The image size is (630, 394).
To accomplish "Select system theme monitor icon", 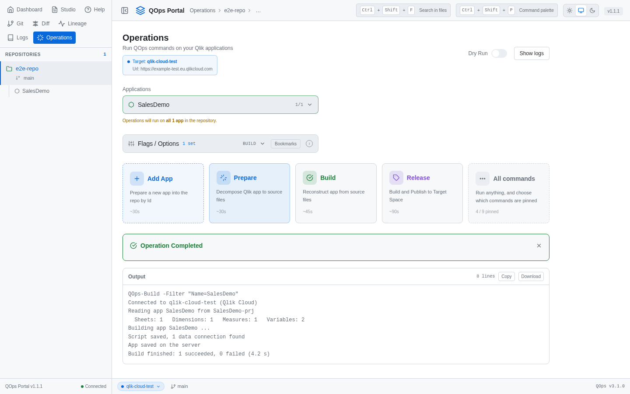I will click(581, 11).
